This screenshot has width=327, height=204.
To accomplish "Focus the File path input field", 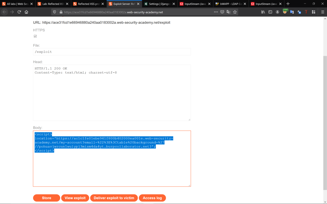I will point(112,52).
